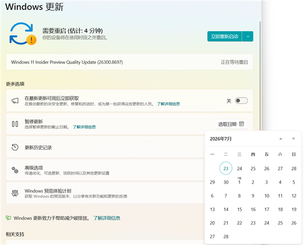Click the 更多选项 section label
Viewport: 306px width, 245px height.
(x=15, y=84)
